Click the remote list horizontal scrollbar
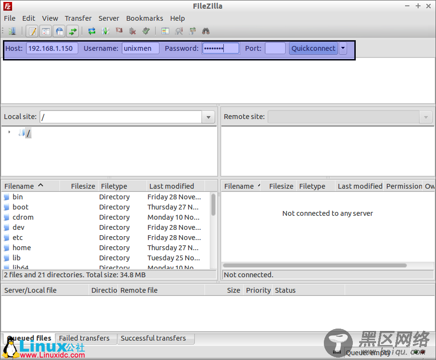The image size is (436, 360). 315,265
